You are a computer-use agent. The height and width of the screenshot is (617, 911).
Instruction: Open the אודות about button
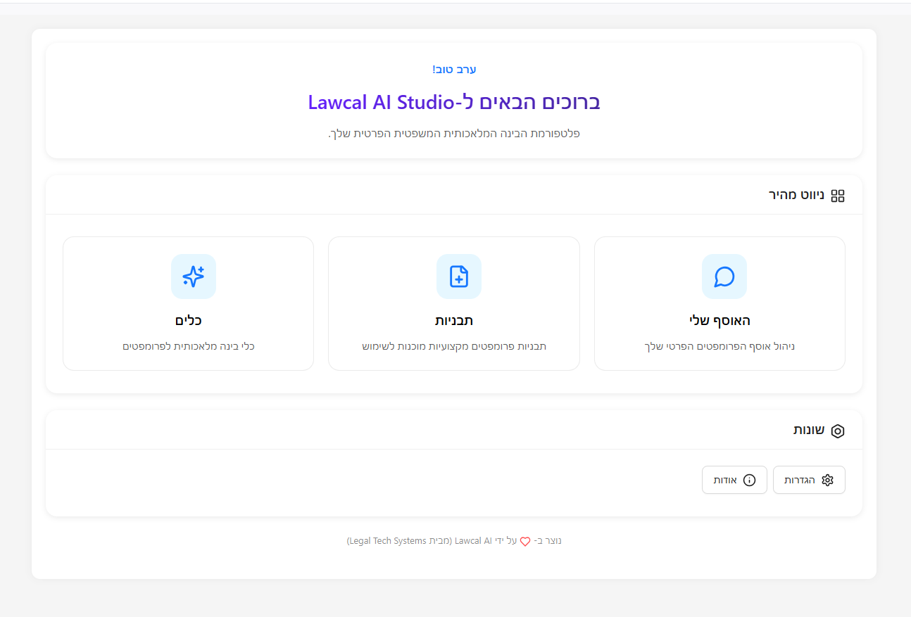(x=734, y=479)
